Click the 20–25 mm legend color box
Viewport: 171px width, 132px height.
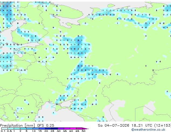(x=48, y=128)
